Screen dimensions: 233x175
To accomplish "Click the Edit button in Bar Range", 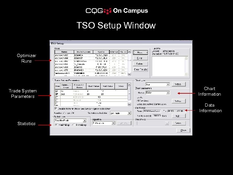I will pos(179,116).
